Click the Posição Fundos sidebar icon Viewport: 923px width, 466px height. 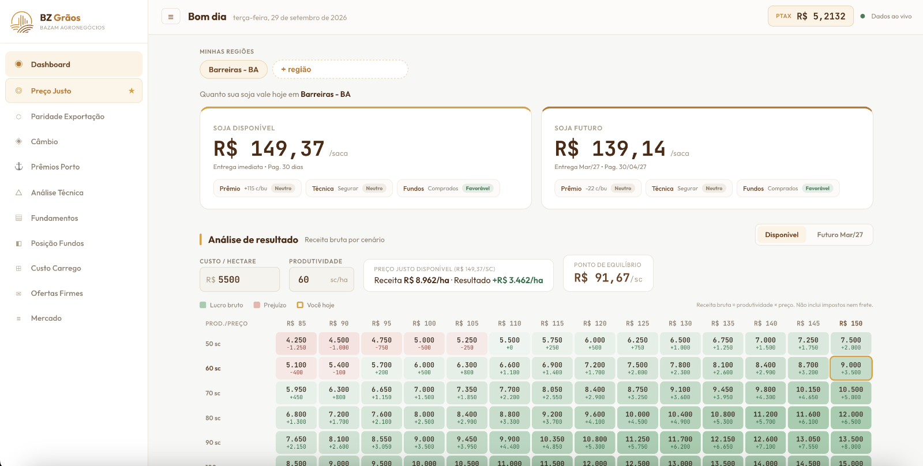pyautogui.click(x=18, y=243)
